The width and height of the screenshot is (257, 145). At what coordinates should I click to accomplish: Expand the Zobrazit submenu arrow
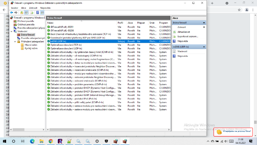pos(204,27)
